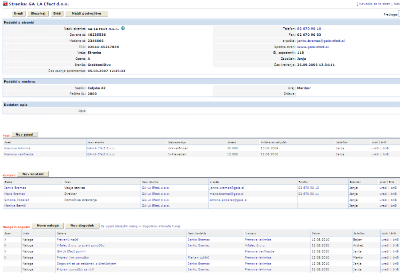Add an event using Nov dogodek
The image size is (400, 273).
(81, 226)
